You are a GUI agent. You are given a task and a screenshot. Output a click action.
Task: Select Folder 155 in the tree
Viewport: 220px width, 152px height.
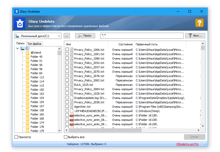pyautogui.click(x=37, y=102)
